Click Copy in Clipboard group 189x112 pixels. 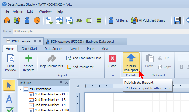[x=165, y=67]
